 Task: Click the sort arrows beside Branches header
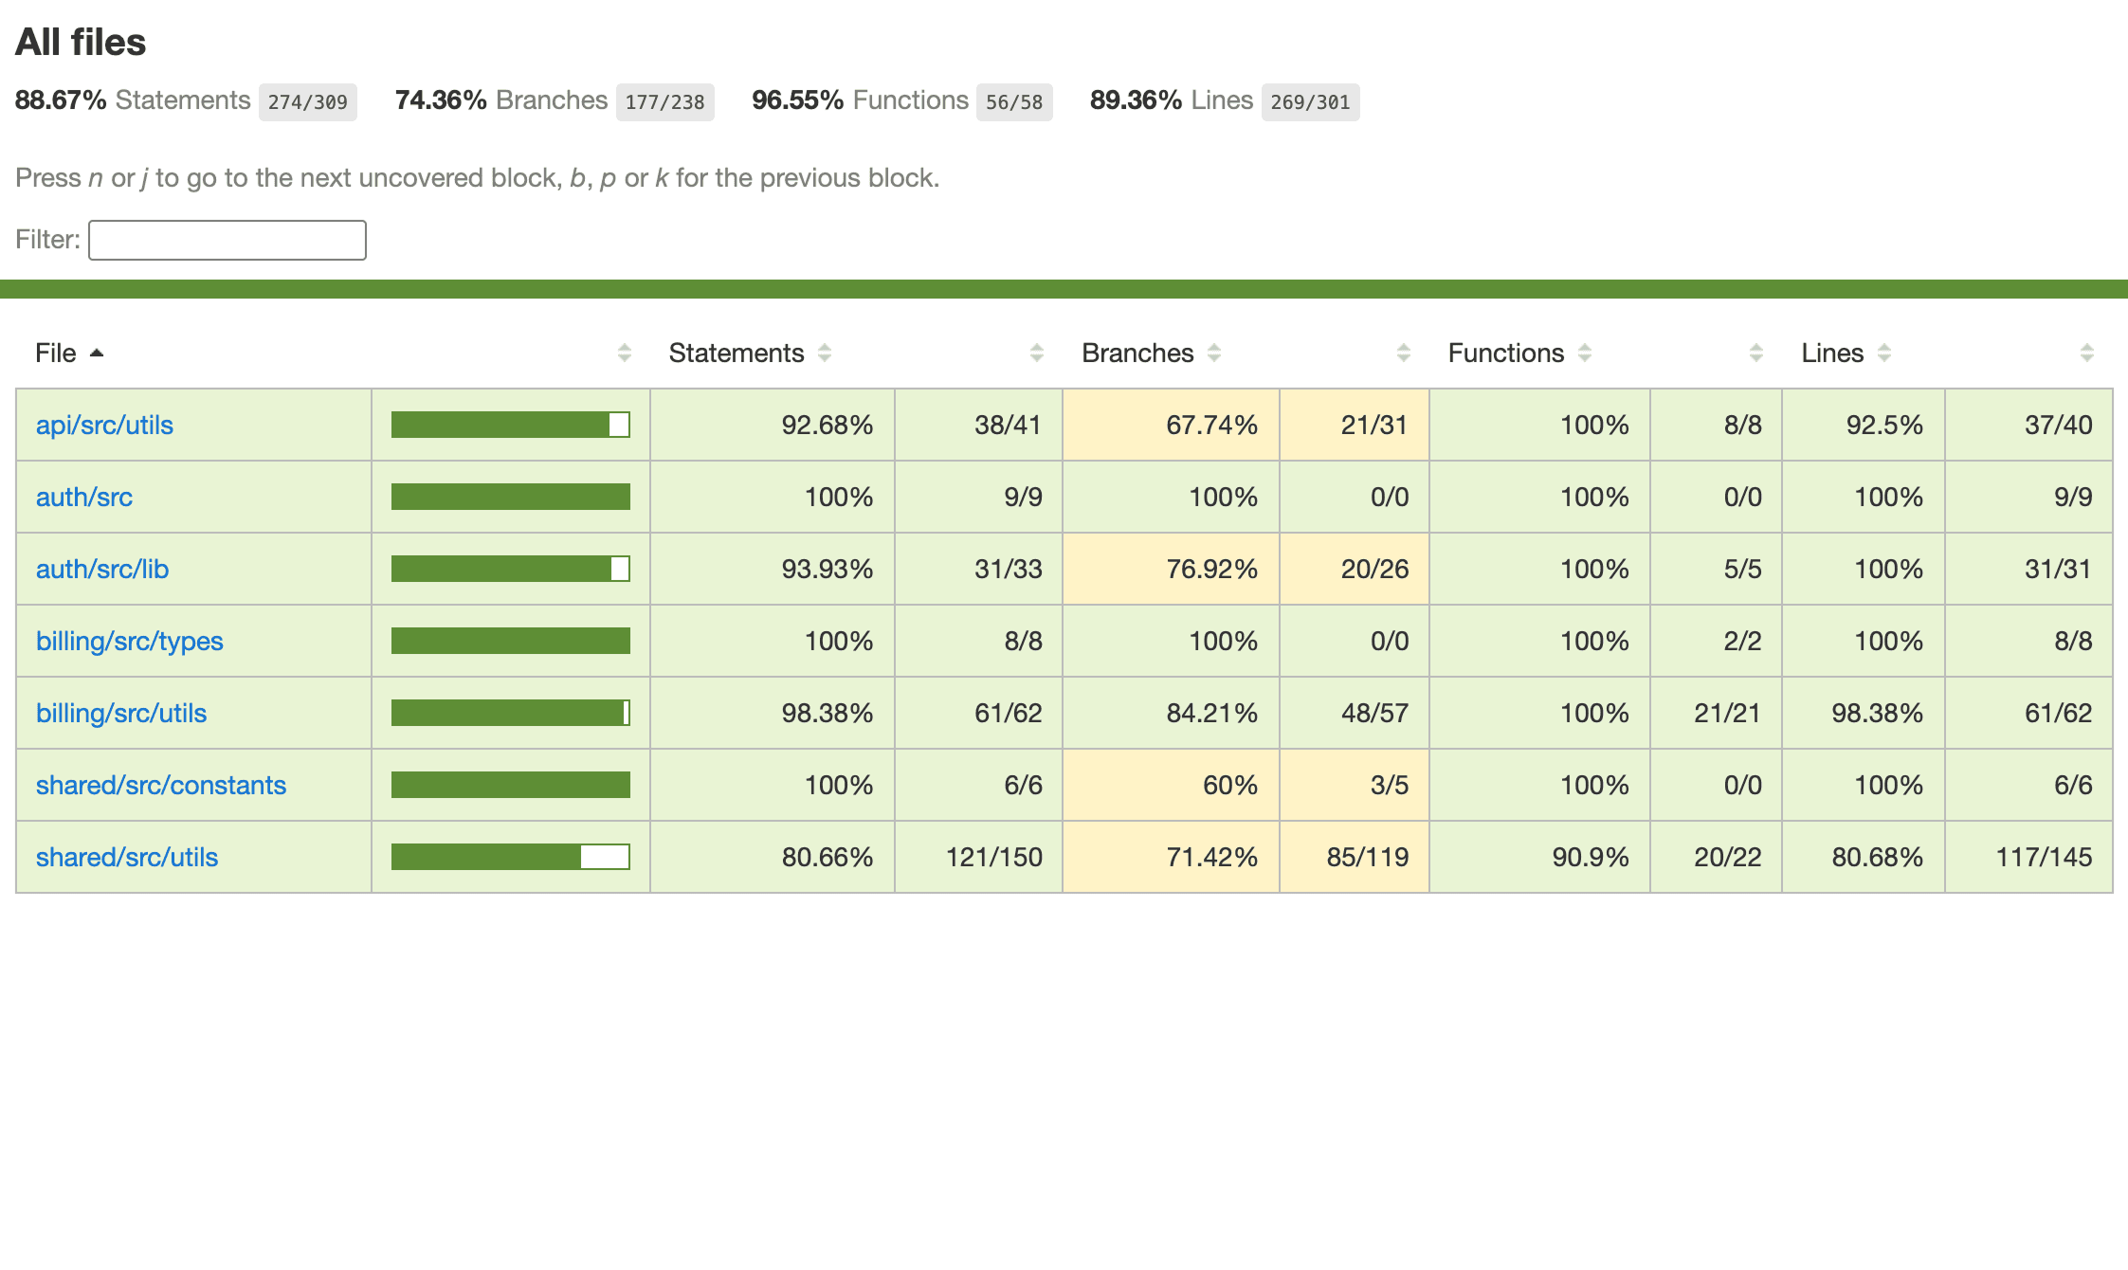[1214, 352]
